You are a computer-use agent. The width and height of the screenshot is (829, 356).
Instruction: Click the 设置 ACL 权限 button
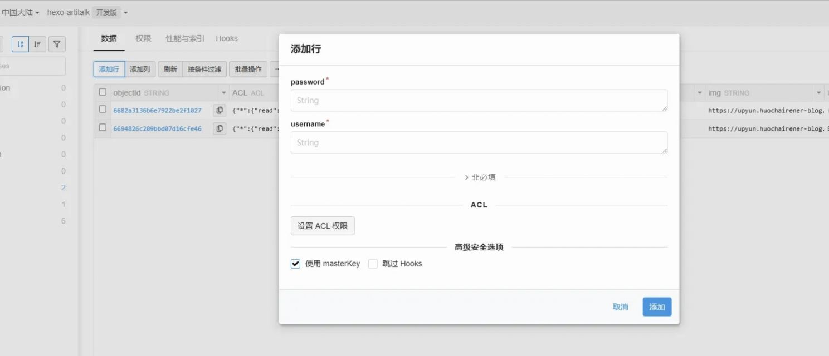click(323, 226)
